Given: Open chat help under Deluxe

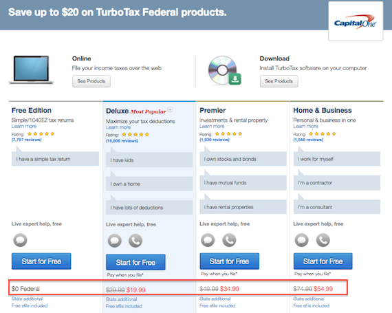Looking at the screenshot, I should pyautogui.click(x=114, y=241).
